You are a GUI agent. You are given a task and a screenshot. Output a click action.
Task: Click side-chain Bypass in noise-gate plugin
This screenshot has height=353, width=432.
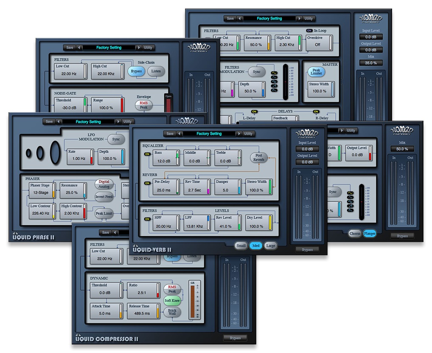(136, 71)
